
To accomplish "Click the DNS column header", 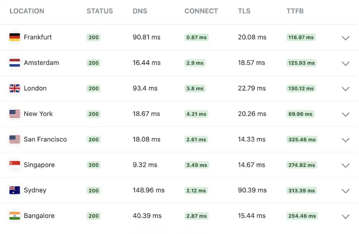I will tap(140, 11).
